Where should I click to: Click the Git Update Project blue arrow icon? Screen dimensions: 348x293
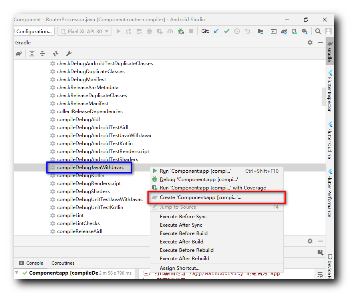(x=216, y=31)
